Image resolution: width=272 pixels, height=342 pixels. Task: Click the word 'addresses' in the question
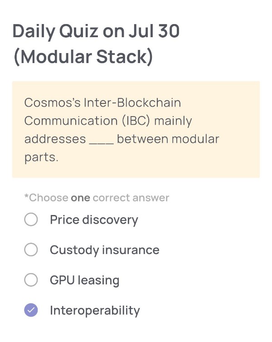[x=55, y=139]
